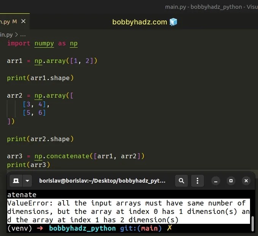Close the main.py editor tab

click(x=23, y=21)
